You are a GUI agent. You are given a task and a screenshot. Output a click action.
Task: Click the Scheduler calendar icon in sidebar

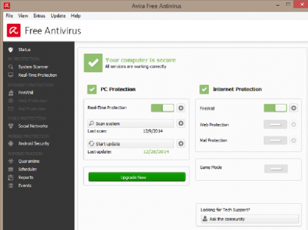(x=11, y=169)
